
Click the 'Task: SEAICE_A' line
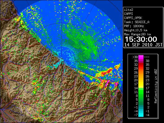pyautogui.click(x=137, y=22)
